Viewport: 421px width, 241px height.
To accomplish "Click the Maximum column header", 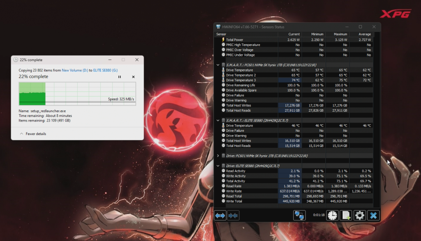I will [x=338, y=34].
